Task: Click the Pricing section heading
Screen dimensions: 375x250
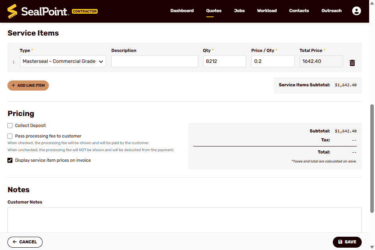Action: [x=21, y=113]
